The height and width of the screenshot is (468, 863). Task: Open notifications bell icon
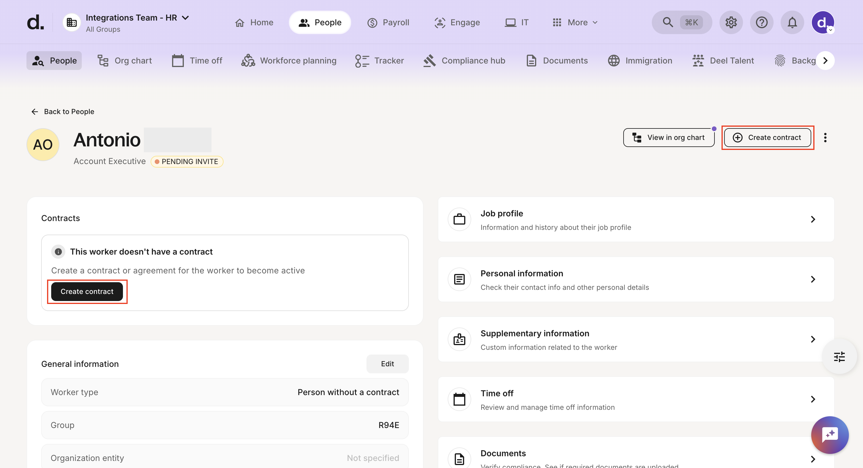point(792,22)
